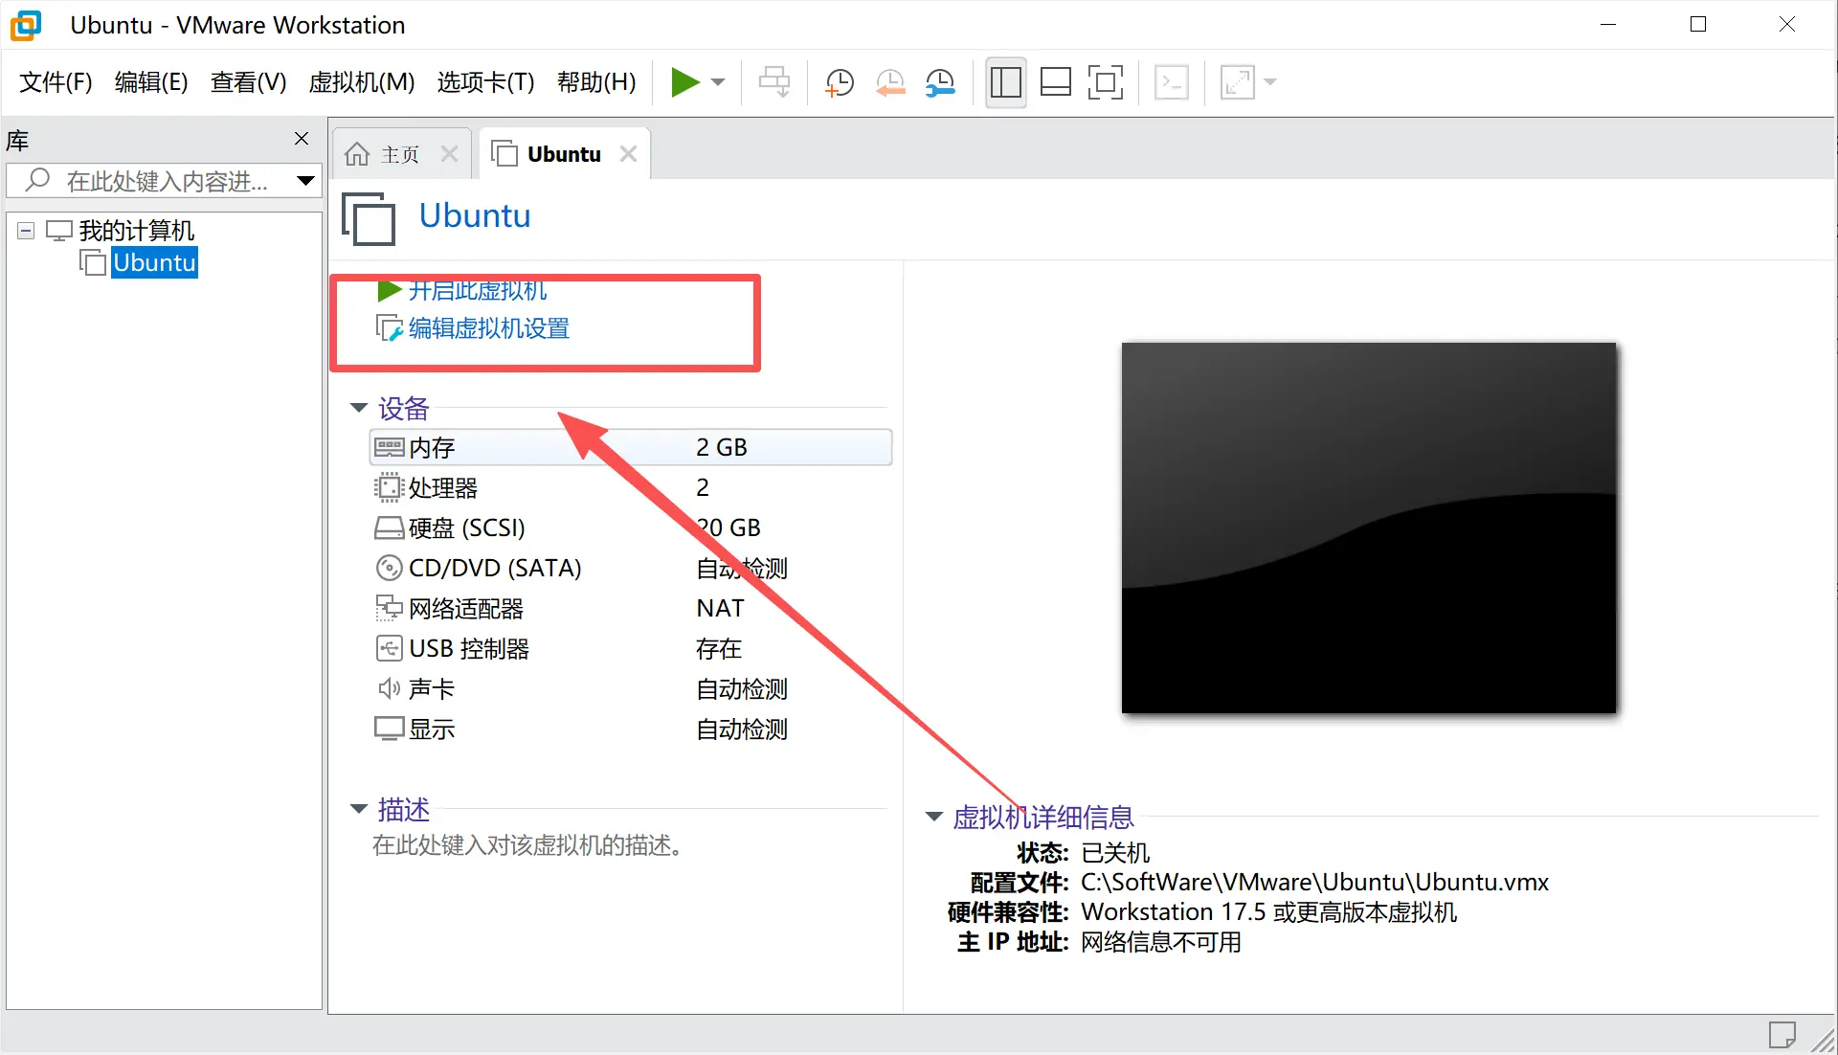This screenshot has height=1055, width=1838.
Task: Close the Ubuntu tab
Action: click(628, 154)
